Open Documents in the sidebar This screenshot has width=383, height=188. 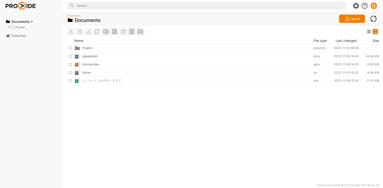click(21, 22)
